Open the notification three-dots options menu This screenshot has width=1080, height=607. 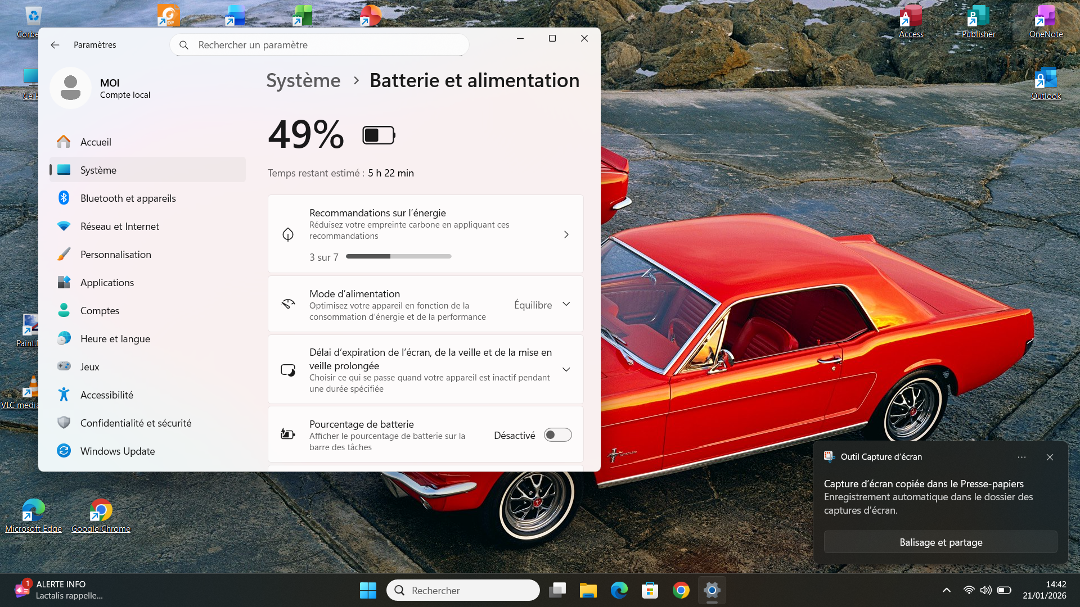[x=1021, y=457]
